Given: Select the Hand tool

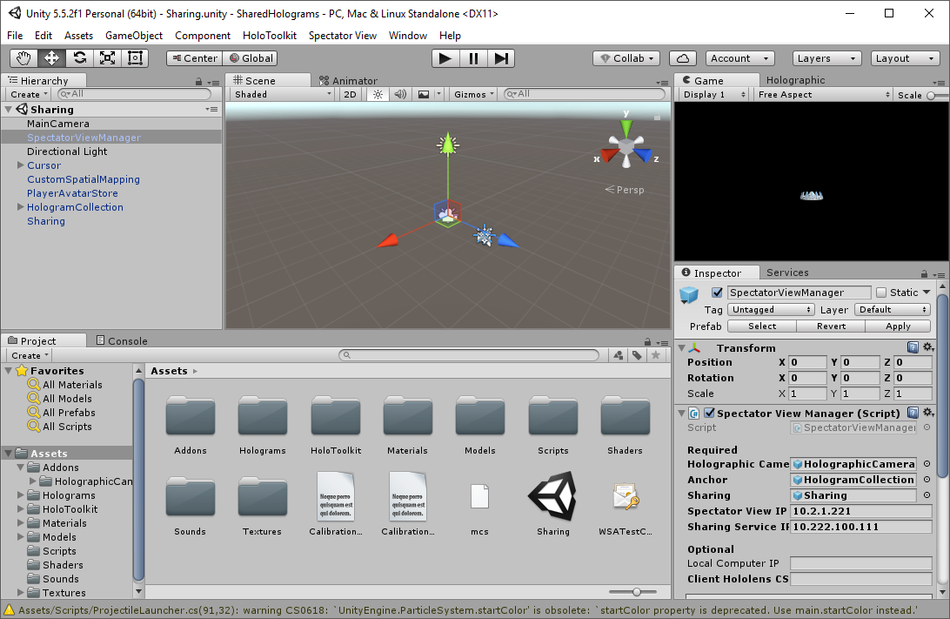Looking at the screenshot, I should pyautogui.click(x=23, y=58).
